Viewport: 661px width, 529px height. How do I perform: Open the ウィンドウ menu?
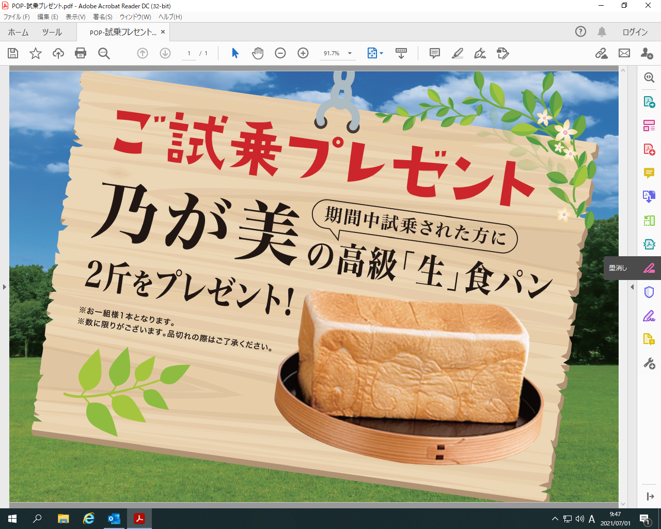(x=135, y=17)
